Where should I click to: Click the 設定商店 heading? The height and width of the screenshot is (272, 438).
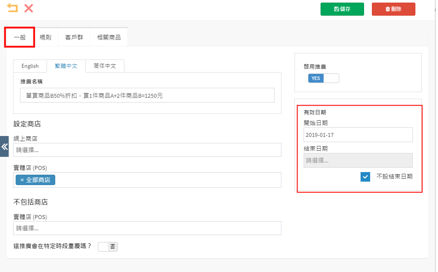pyautogui.click(x=27, y=124)
